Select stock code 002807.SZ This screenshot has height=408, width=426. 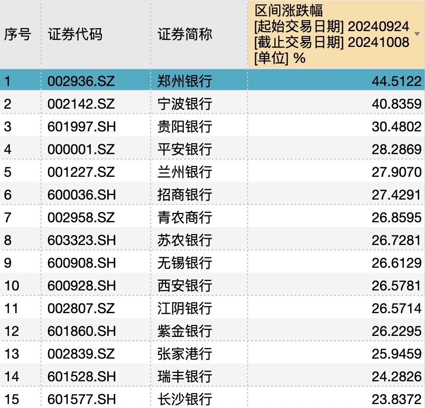click(x=81, y=308)
